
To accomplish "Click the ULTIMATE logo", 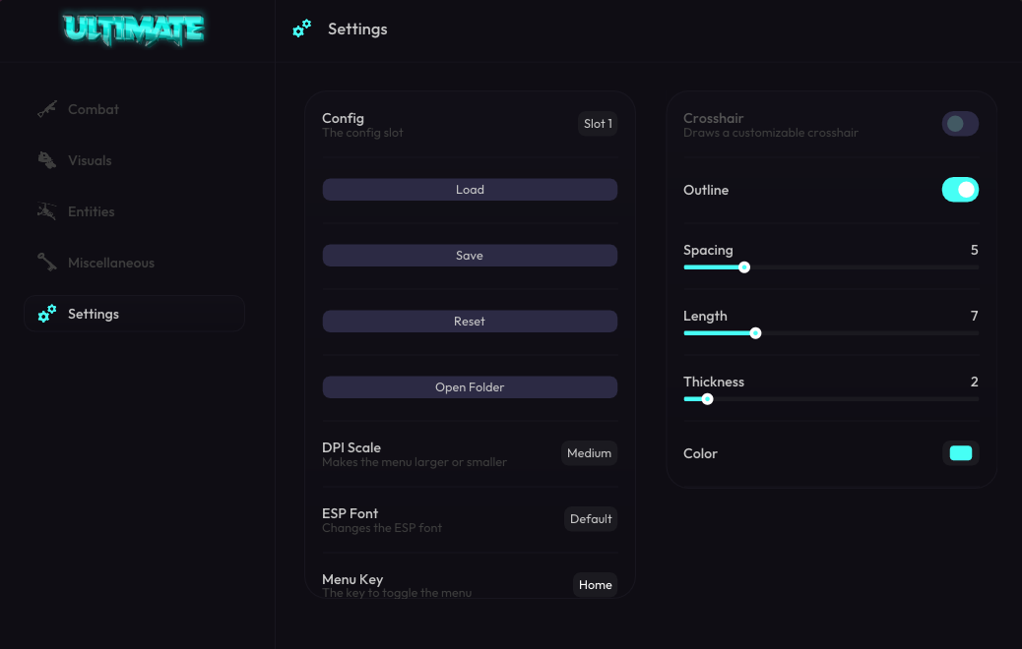I will click(134, 29).
